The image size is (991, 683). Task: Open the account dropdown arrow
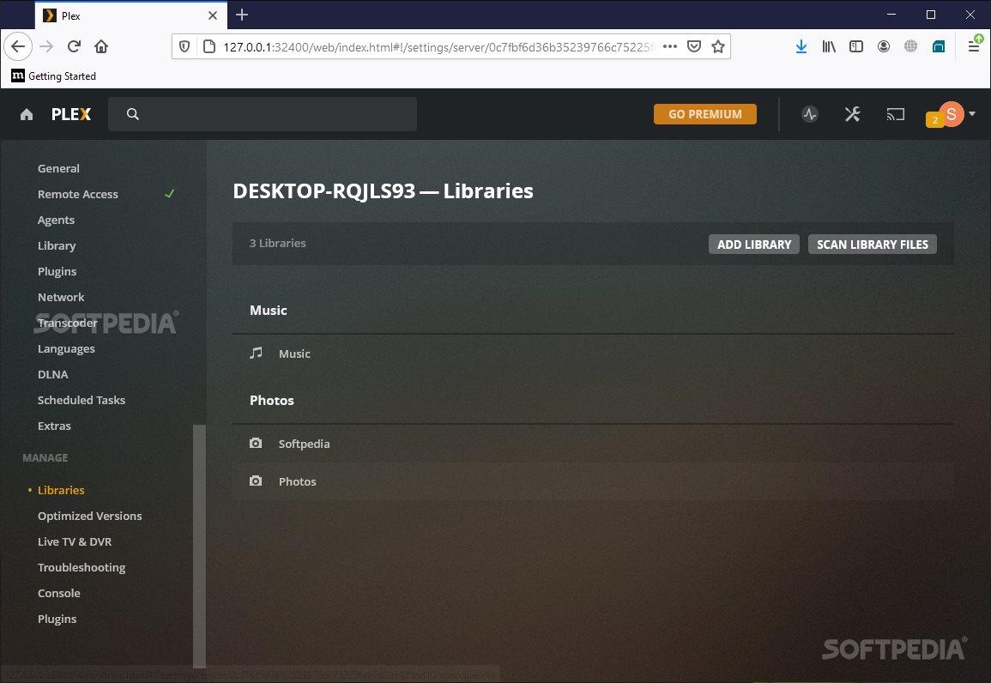coord(972,114)
